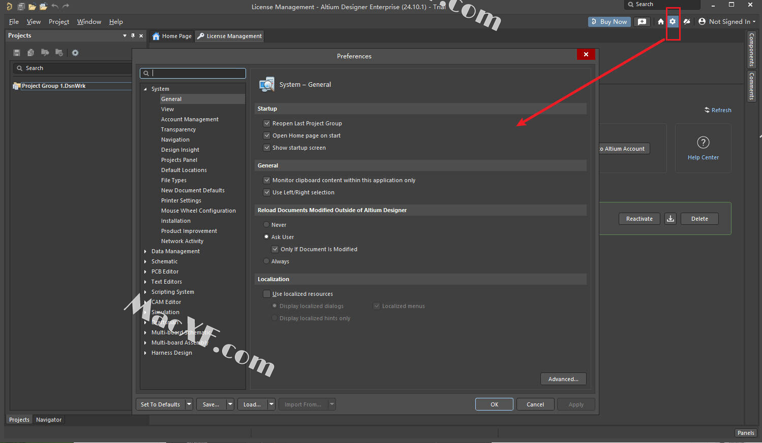
Task: Click the Panels button in status bar
Action: (746, 433)
